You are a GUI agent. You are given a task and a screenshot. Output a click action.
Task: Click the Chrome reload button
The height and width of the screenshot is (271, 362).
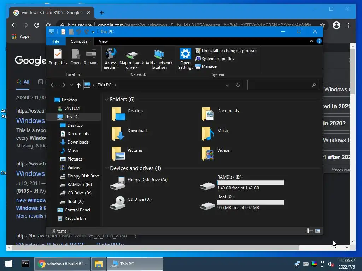click(37, 25)
